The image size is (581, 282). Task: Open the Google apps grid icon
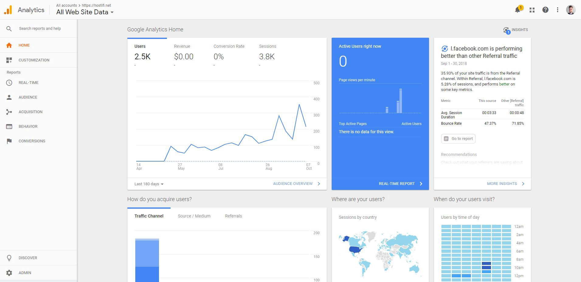pyautogui.click(x=532, y=10)
